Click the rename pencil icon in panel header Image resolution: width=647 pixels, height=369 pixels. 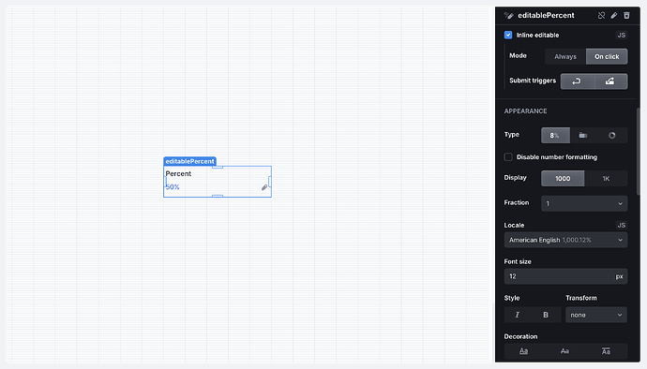[614, 16]
